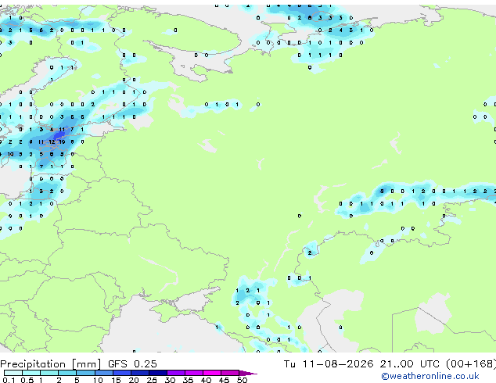The image size is (496, 383).
Task: Click the '15' legend scale label
Action: coord(116,380)
